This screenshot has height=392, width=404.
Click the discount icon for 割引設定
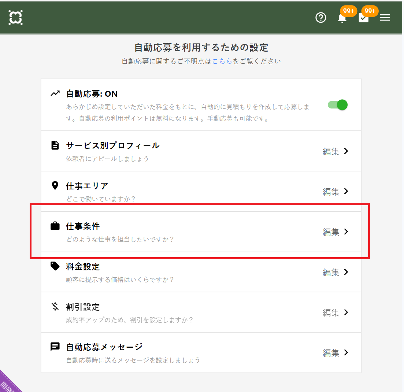(55, 306)
